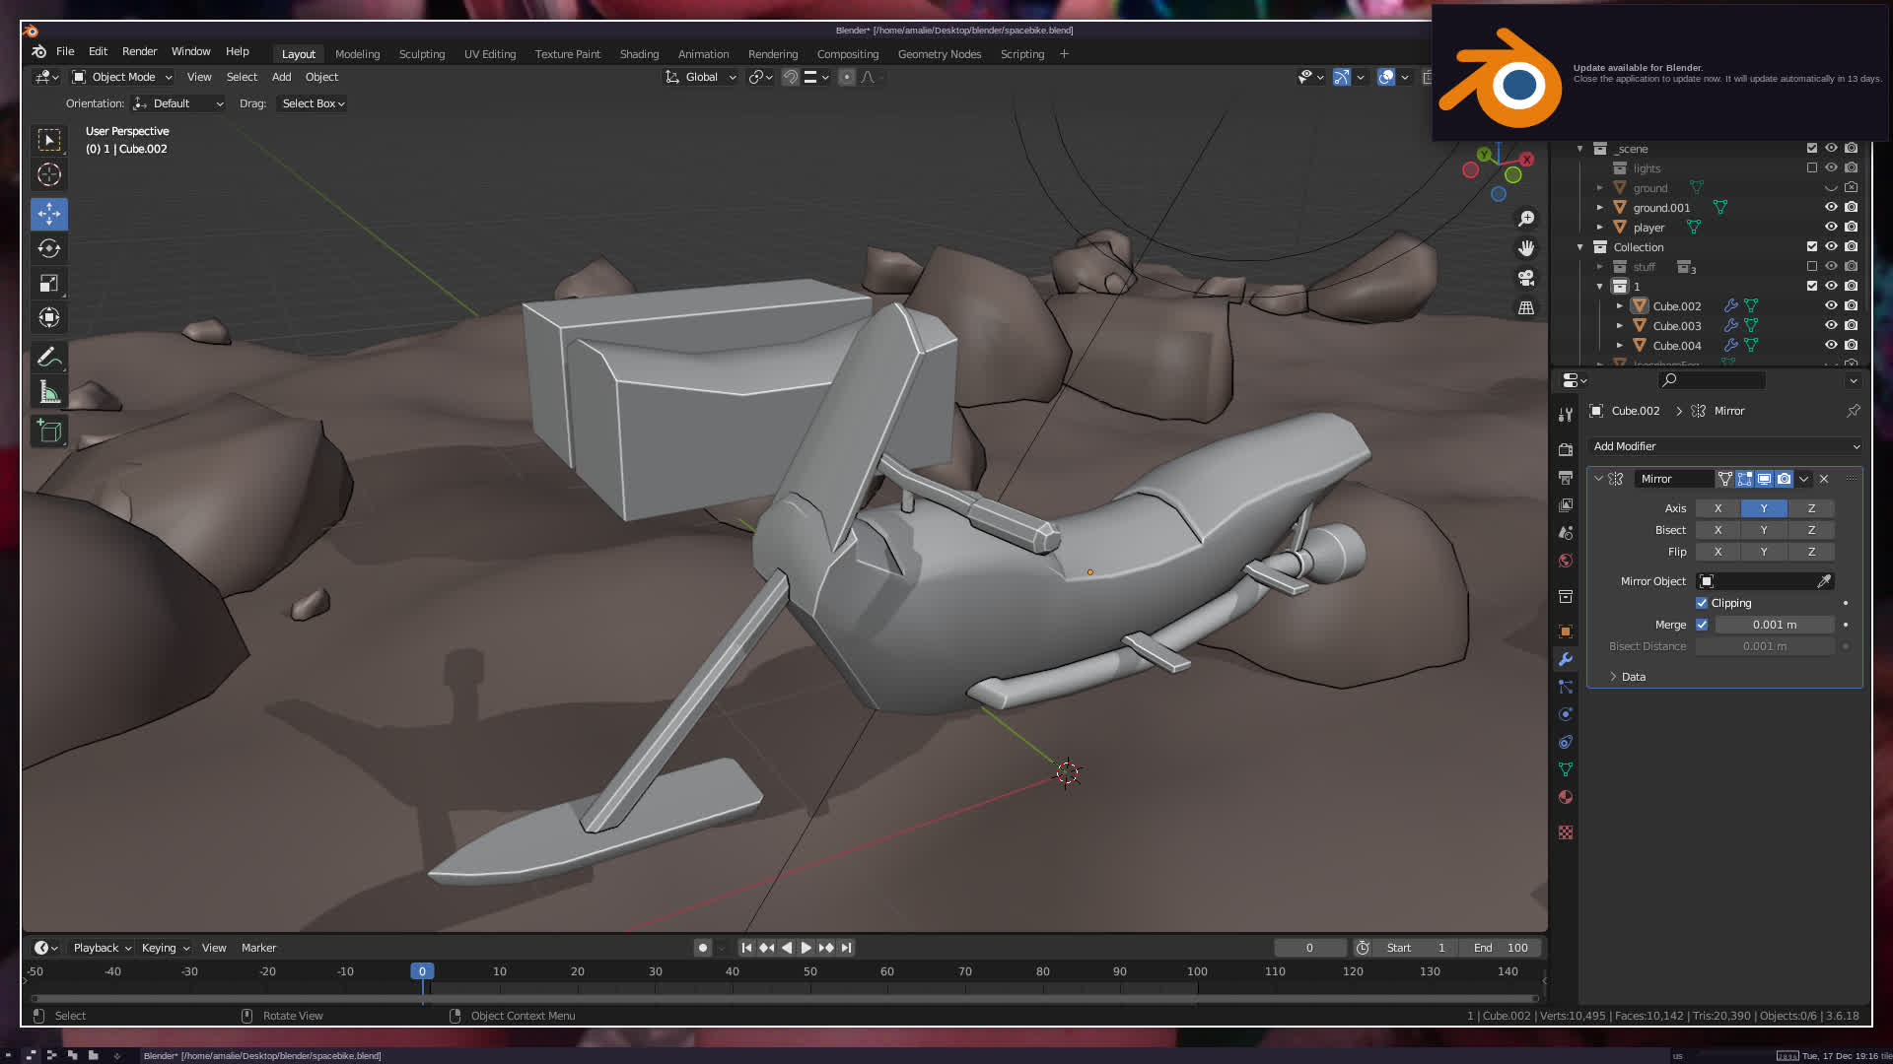Activate the Rotate tool
The height and width of the screenshot is (1064, 1893).
(x=49, y=248)
